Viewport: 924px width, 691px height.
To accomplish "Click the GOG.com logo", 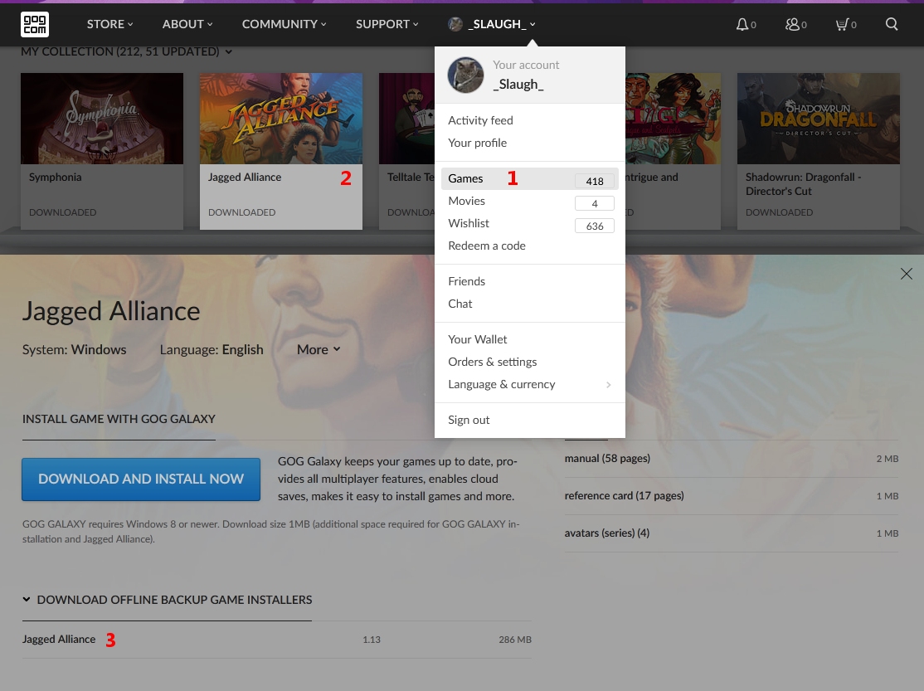I will point(35,24).
